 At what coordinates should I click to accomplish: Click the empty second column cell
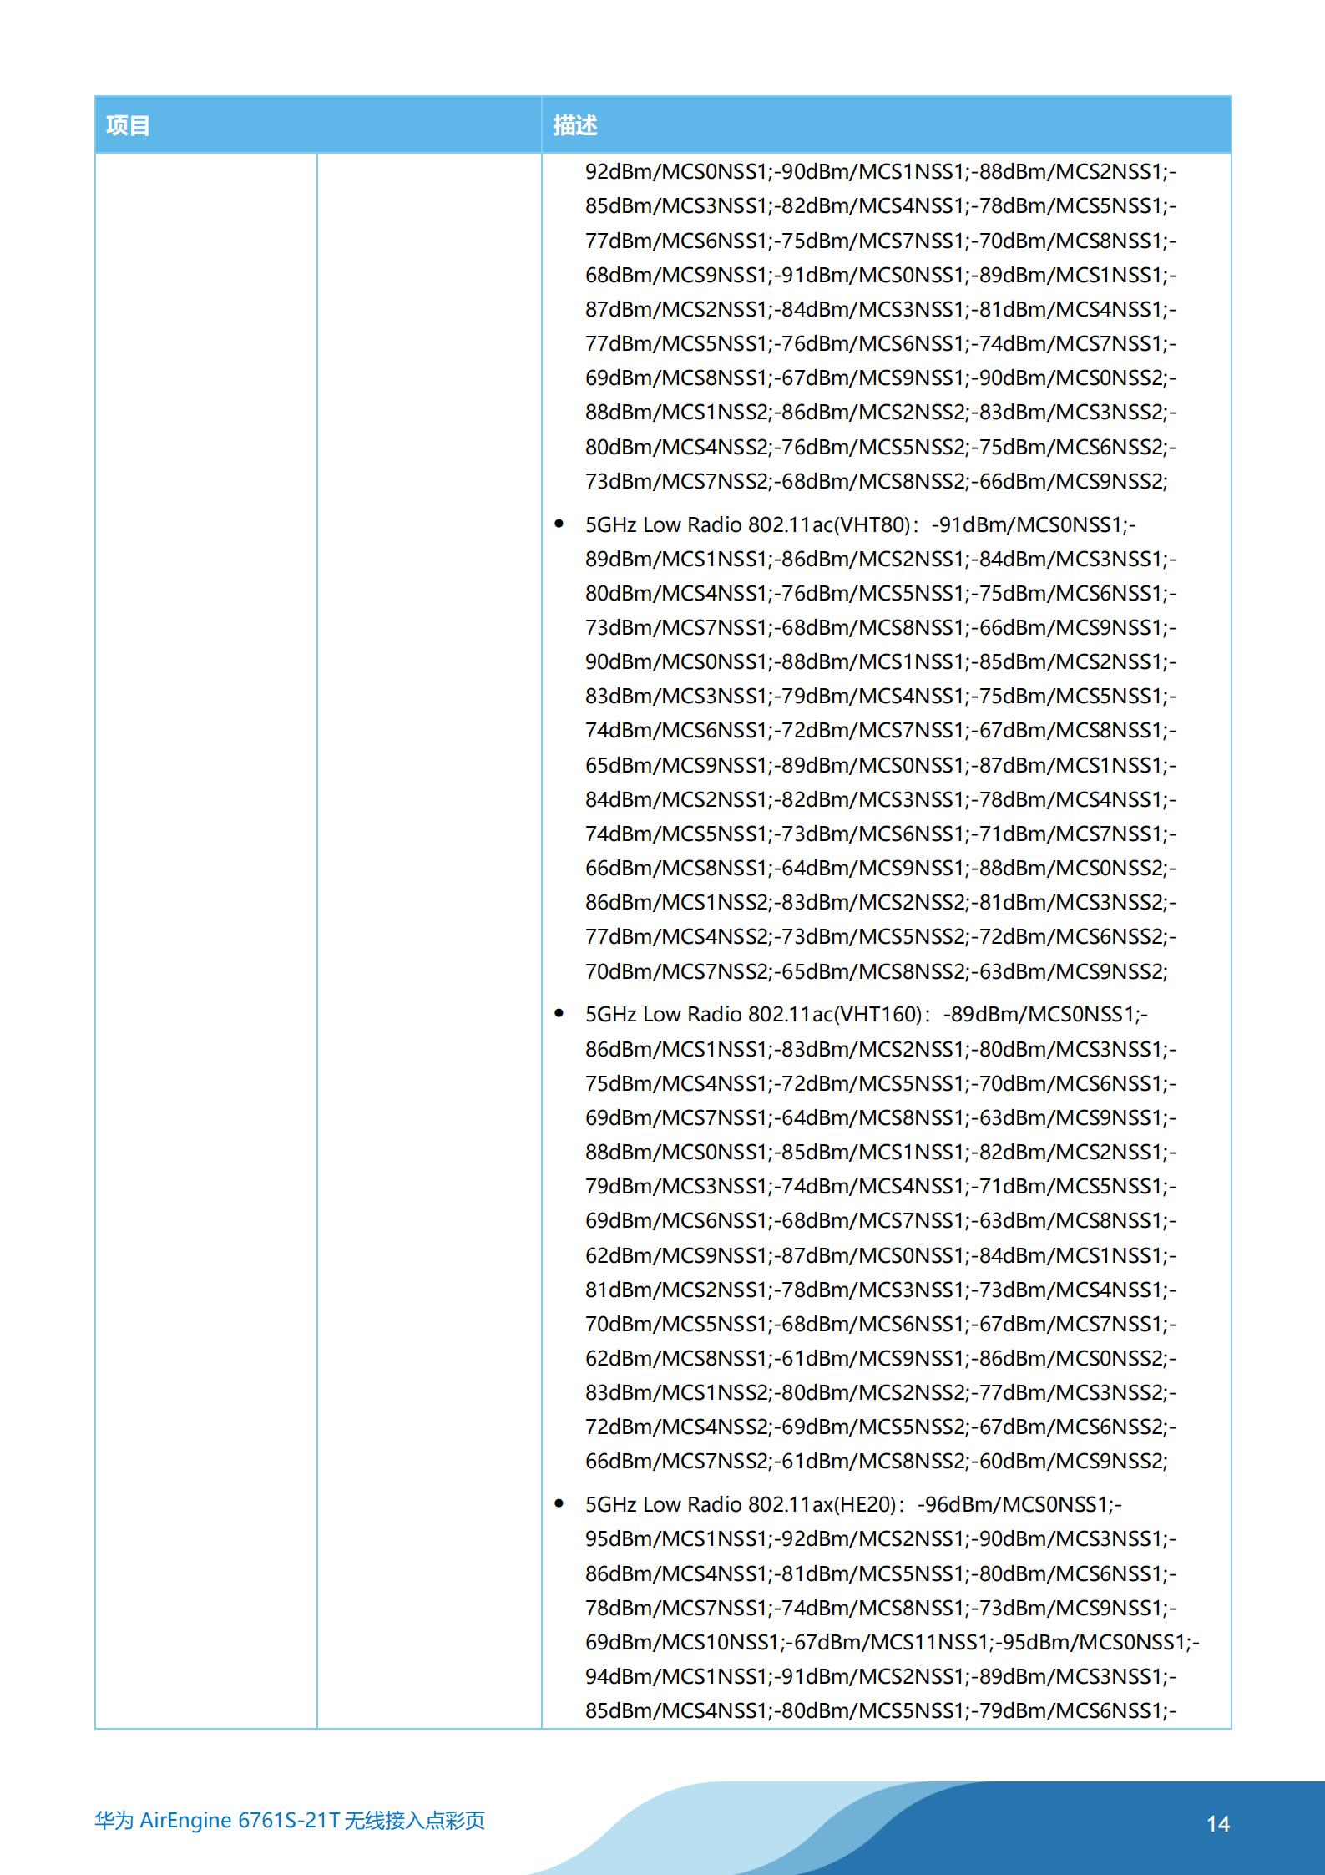point(429,941)
